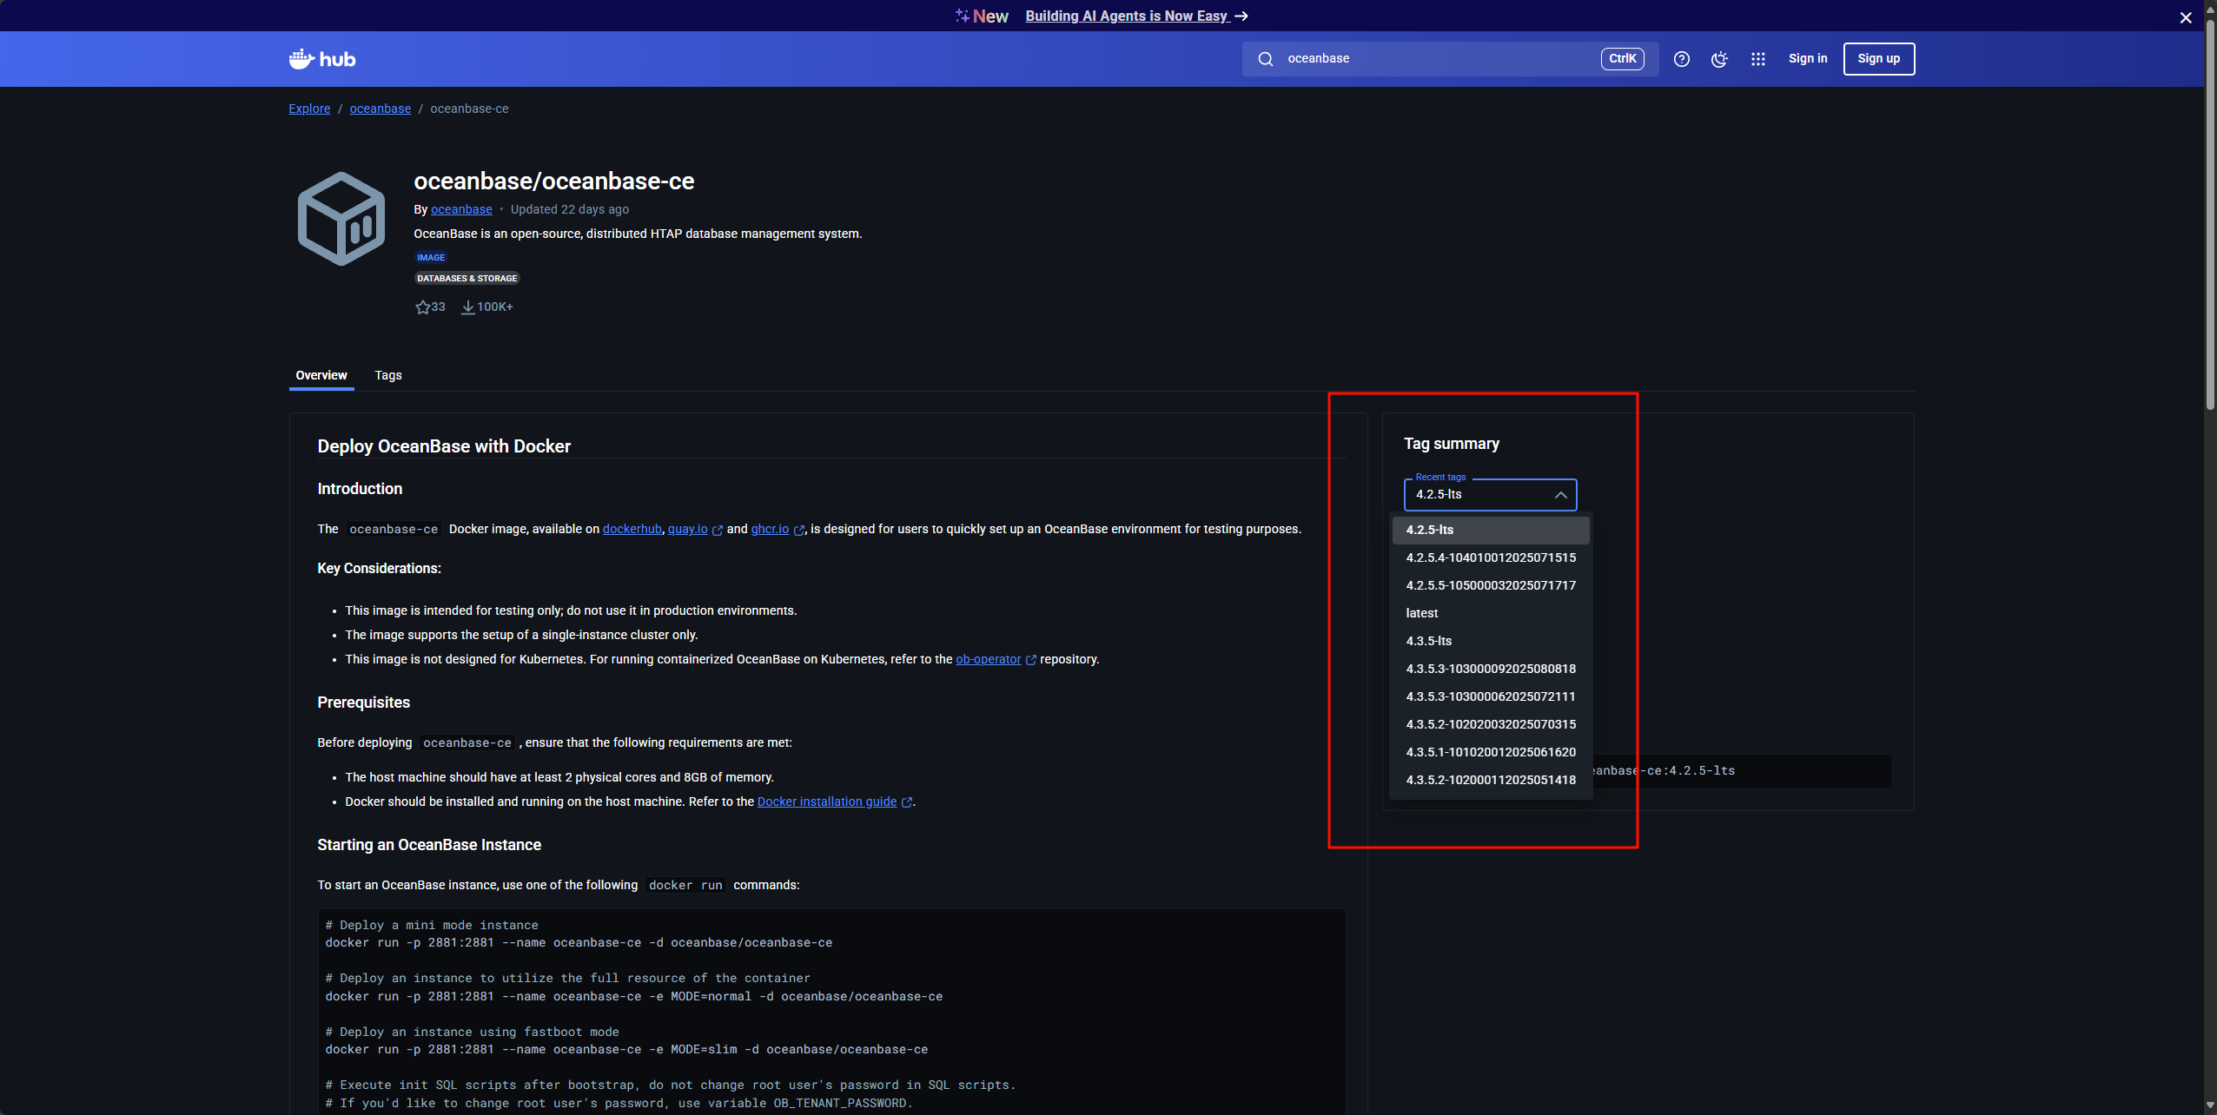Choose tag 4.3.5.2-102020032025070315
The image size is (2217, 1115).
point(1491,724)
